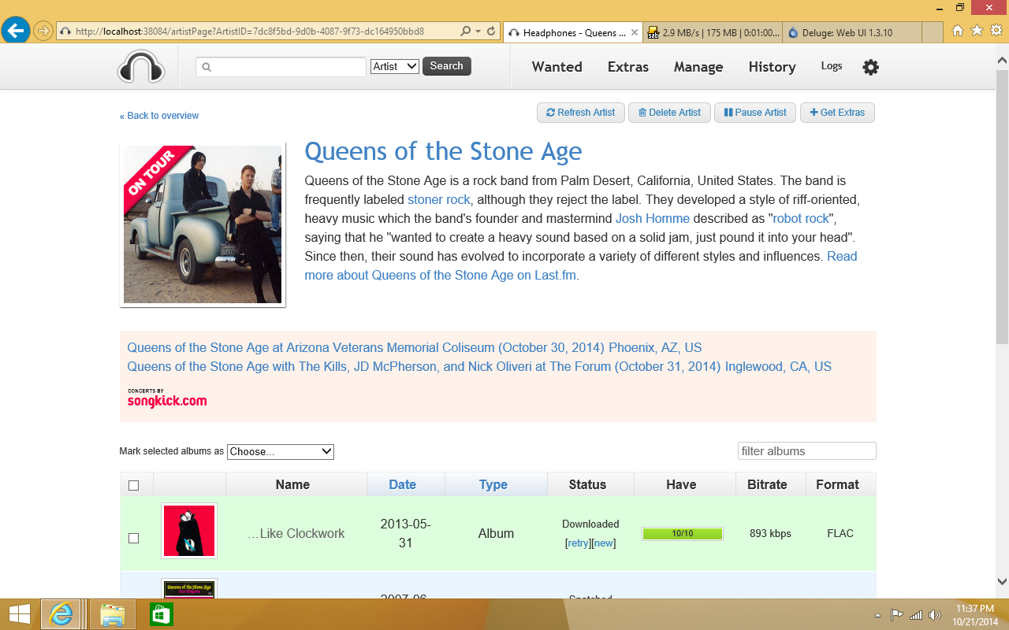Check the …Like Clockwork row checkbox
This screenshot has height=630, width=1009.
pyautogui.click(x=133, y=538)
